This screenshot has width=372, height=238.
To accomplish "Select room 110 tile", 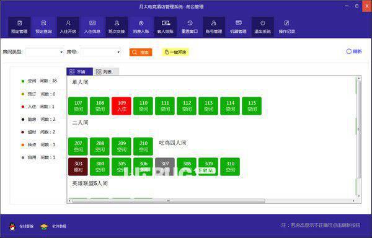I will click(143, 106).
